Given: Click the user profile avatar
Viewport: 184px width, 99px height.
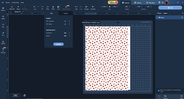Looking at the screenshot, I should click(167, 2).
